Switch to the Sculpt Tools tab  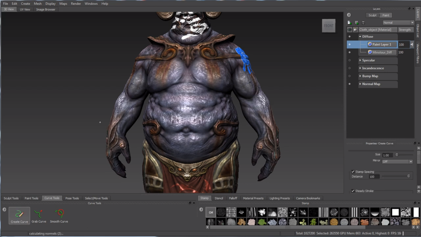coord(11,198)
